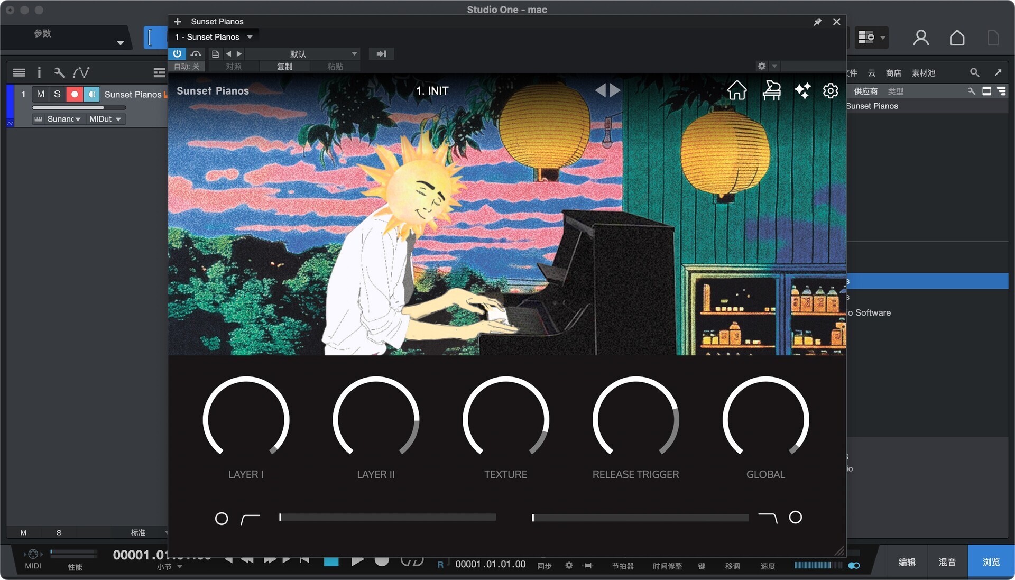Open preset file icon in plugin toolbar

[x=215, y=54]
